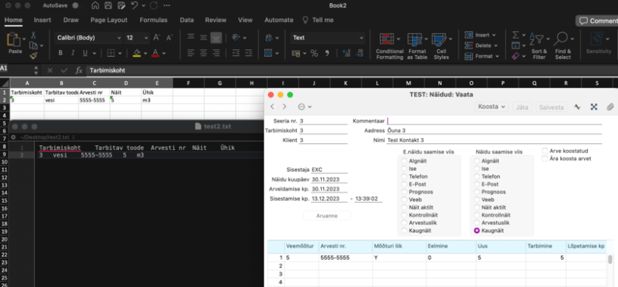
Task: Select Algnäit under E.näidu saamise viis
Action: tap(404, 161)
